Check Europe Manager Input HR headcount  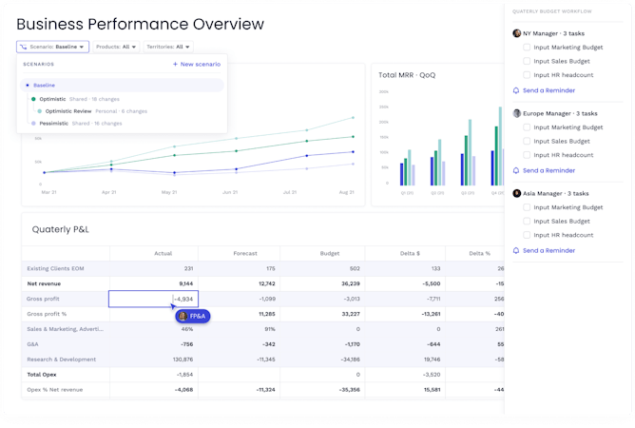[x=527, y=155]
